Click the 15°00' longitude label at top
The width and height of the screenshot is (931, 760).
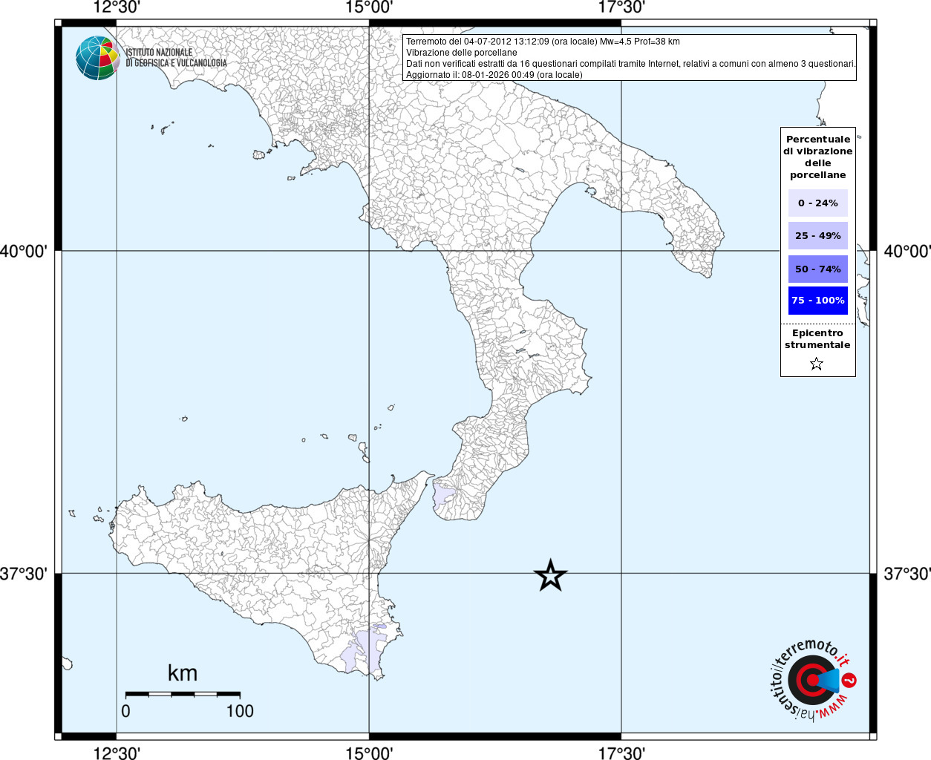coord(369,7)
